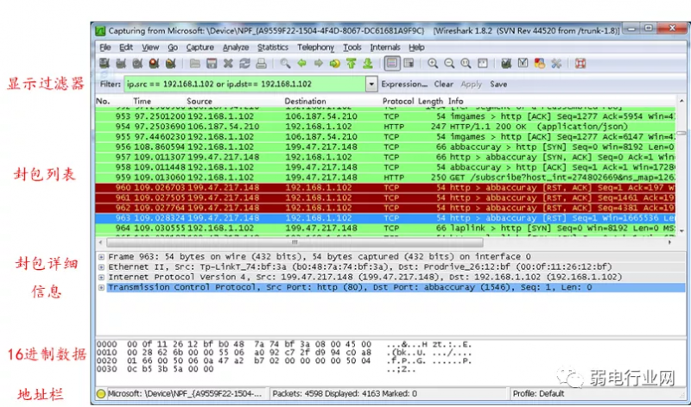Image resolution: width=691 pixels, height=407 pixels.
Task: Expand Transmission Control Protocol details
Action: coord(102,287)
